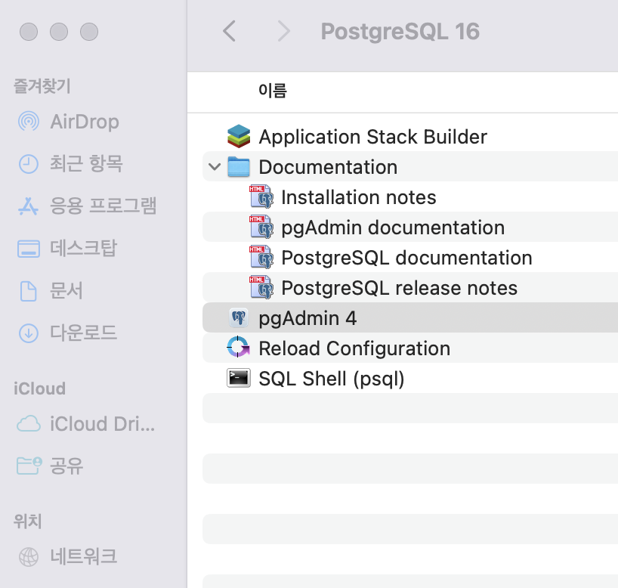Click the PostgreSQL release notes HTML icon

261,287
